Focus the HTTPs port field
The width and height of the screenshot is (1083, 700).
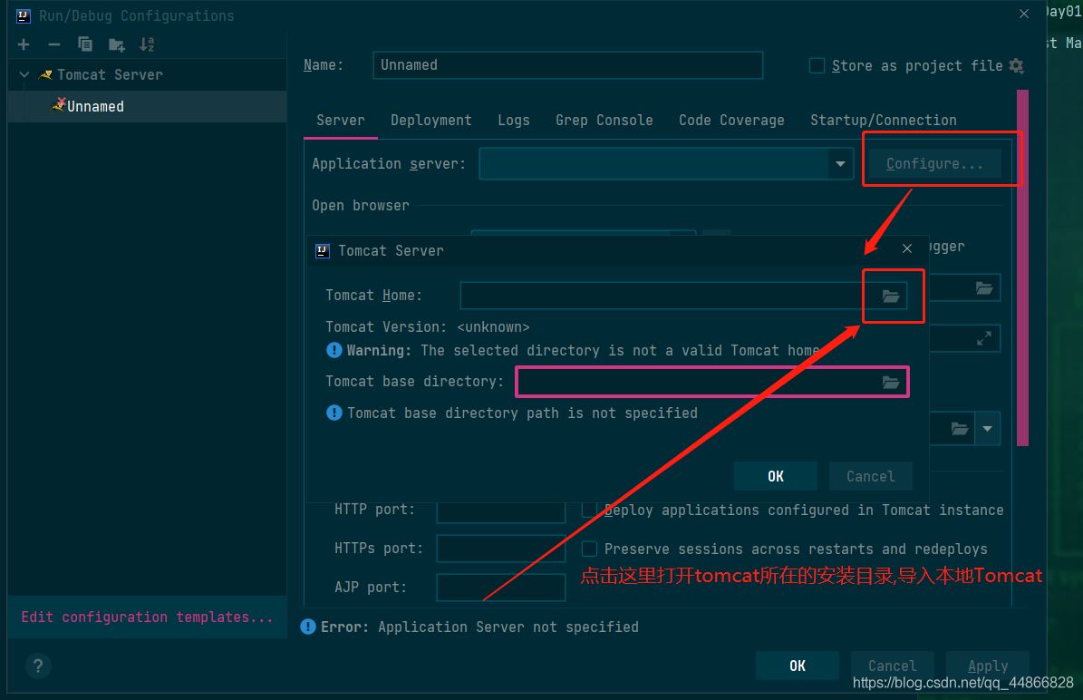coord(501,549)
